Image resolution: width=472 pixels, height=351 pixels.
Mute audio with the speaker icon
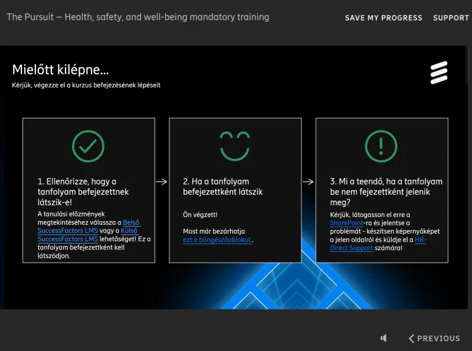click(x=383, y=338)
